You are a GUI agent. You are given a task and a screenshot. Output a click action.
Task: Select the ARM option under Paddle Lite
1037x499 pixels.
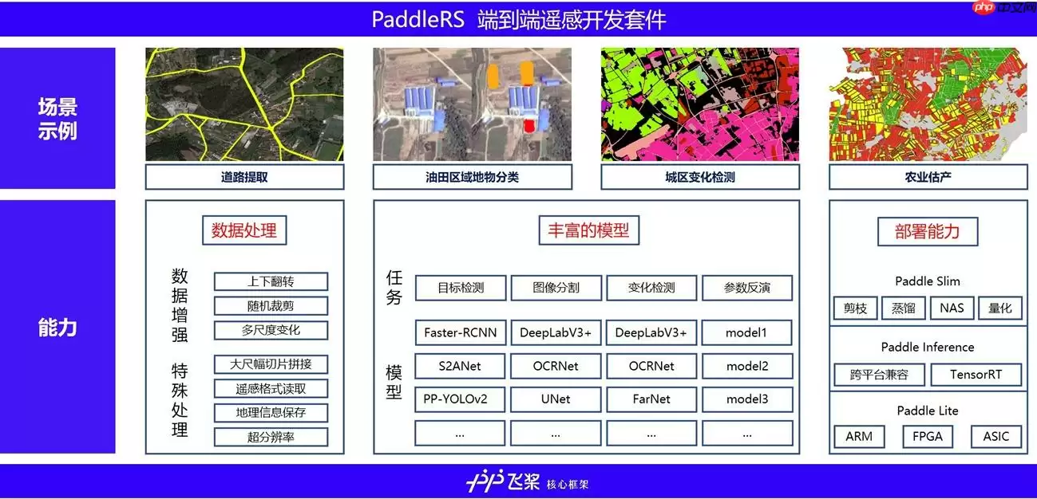(x=859, y=436)
